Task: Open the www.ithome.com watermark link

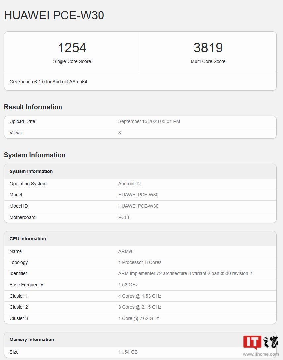Action: pyautogui.click(x=261, y=354)
